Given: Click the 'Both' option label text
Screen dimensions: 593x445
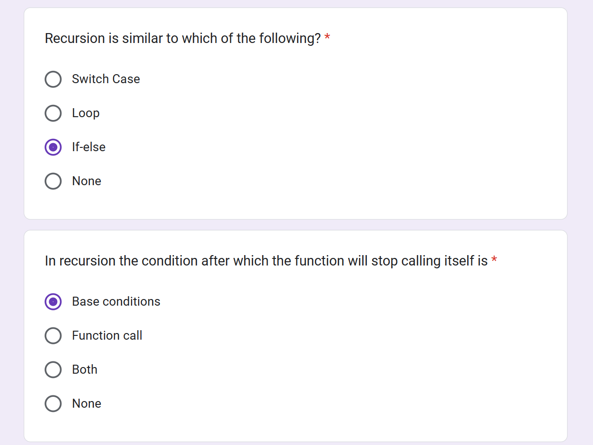Looking at the screenshot, I should pos(85,369).
